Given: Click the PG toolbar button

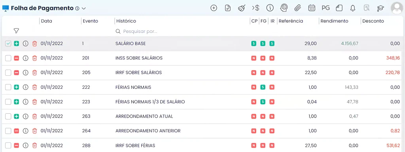Looking at the screenshot, I should [326, 8].
